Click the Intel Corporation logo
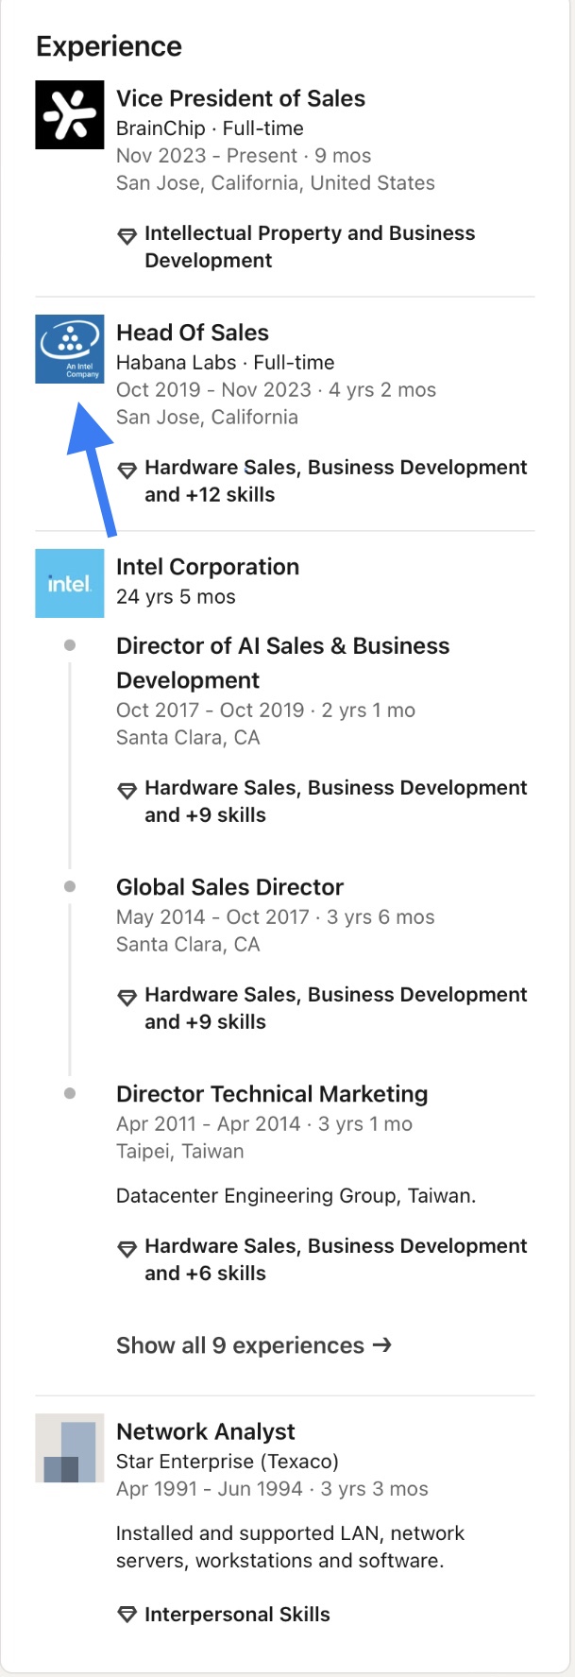This screenshot has width=575, height=1677. click(70, 583)
